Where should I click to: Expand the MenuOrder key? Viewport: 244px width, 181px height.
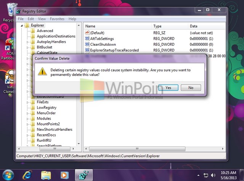27,113
